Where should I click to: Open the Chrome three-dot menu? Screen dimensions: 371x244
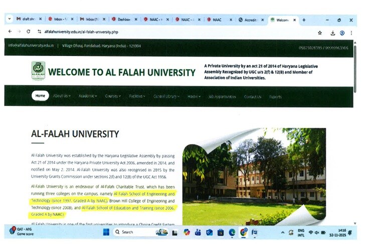(351, 33)
